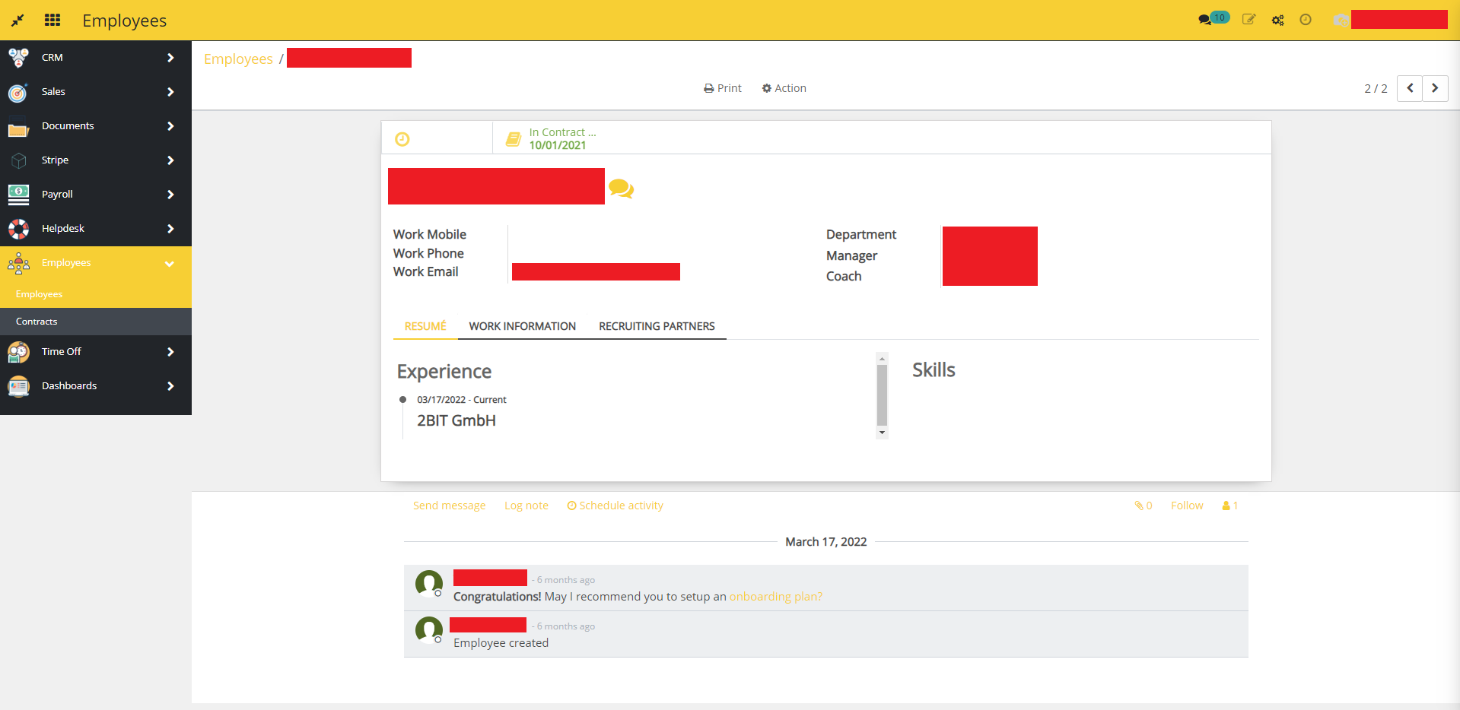Image resolution: width=1460 pixels, height=710 pixels.
Task: Click the expand arrows icon at top left
Action: click(17, 20)
